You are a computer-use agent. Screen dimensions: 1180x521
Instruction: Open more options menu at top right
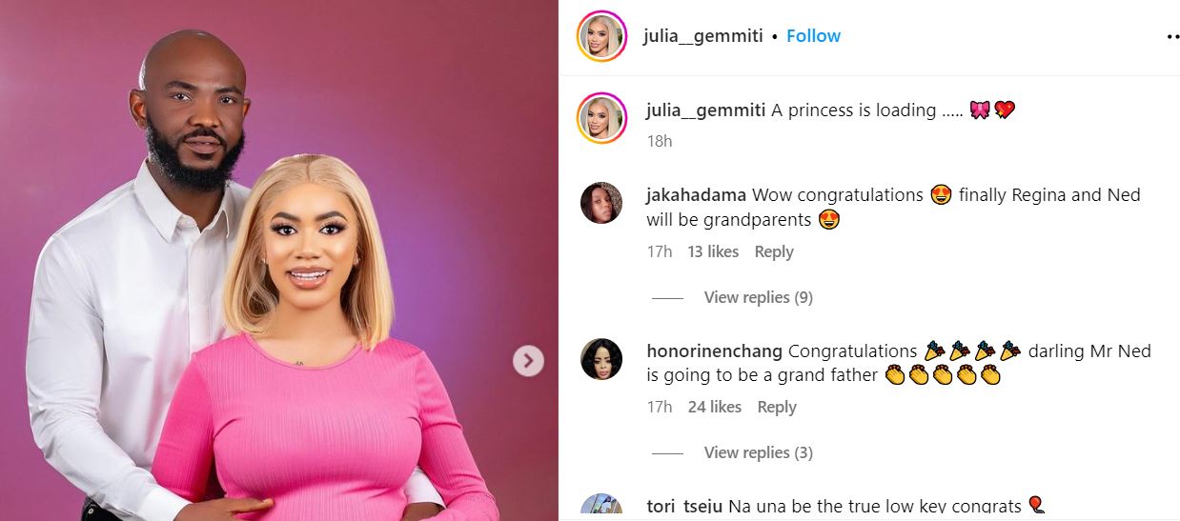pos(1172,36)
